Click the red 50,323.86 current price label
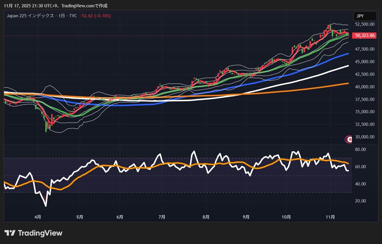The height and width of the screenshot is (244, 382). tap(365, 36)
